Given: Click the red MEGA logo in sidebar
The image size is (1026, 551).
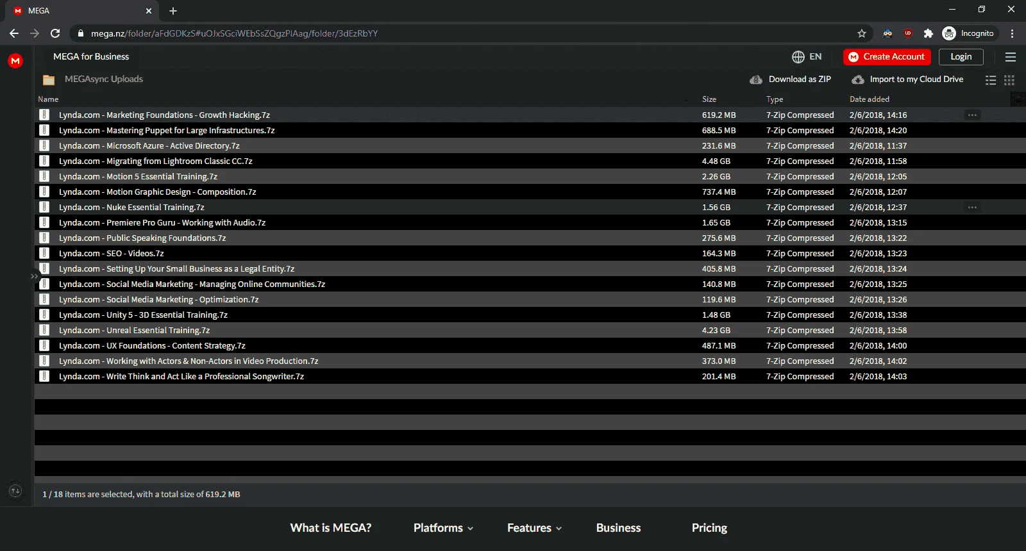Looking at the screenshot, I should click(x=15, y=61).
